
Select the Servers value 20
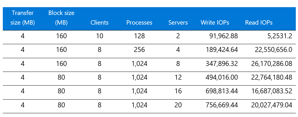point(178,105)
